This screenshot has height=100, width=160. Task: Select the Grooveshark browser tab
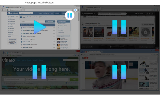tap(93, 7)
